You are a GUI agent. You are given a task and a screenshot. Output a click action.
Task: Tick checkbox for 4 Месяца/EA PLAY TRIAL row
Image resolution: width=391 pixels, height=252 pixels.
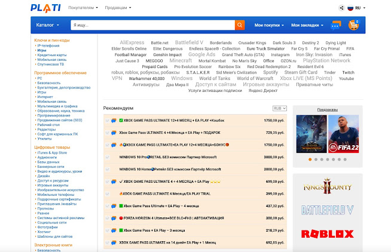[x=107, y=193]
